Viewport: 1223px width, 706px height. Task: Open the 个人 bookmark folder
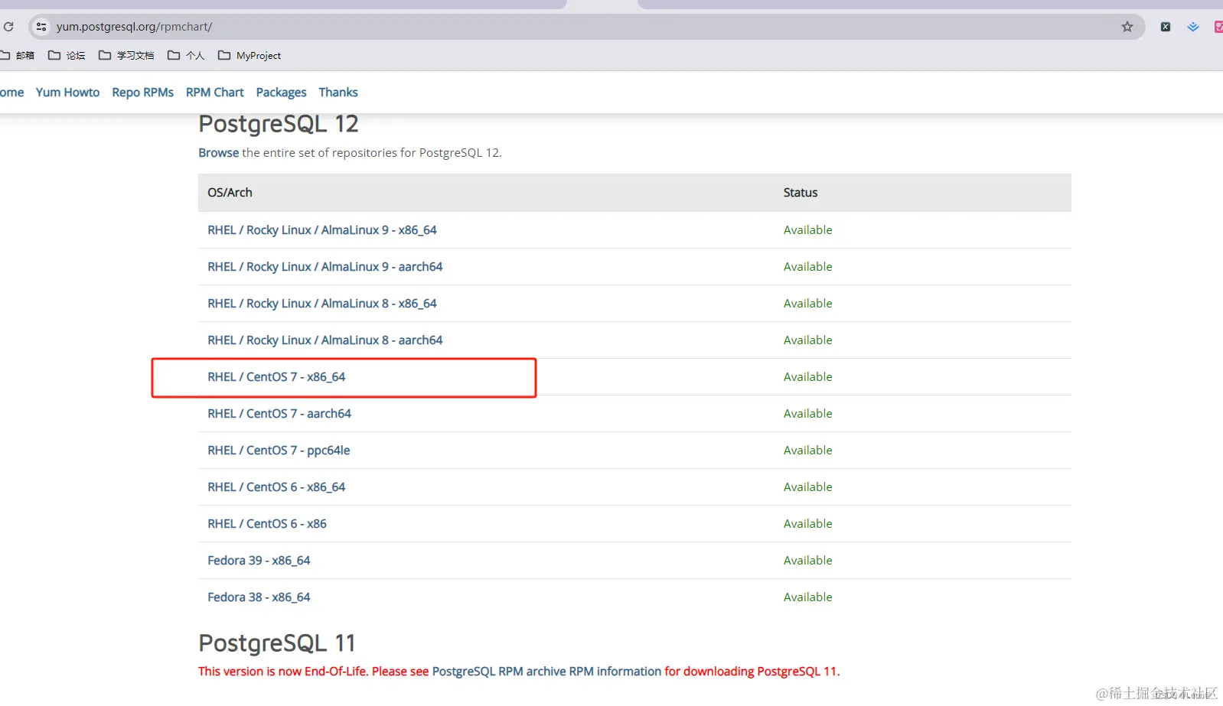point(186,55)
